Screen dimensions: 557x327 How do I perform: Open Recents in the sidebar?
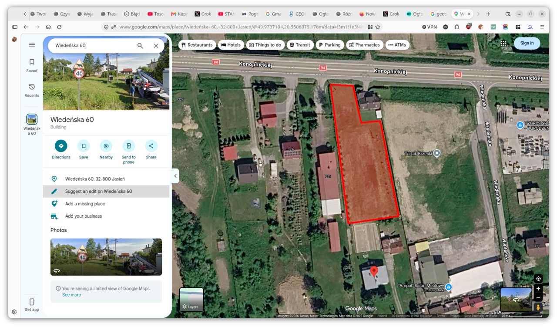pos(32,90)
